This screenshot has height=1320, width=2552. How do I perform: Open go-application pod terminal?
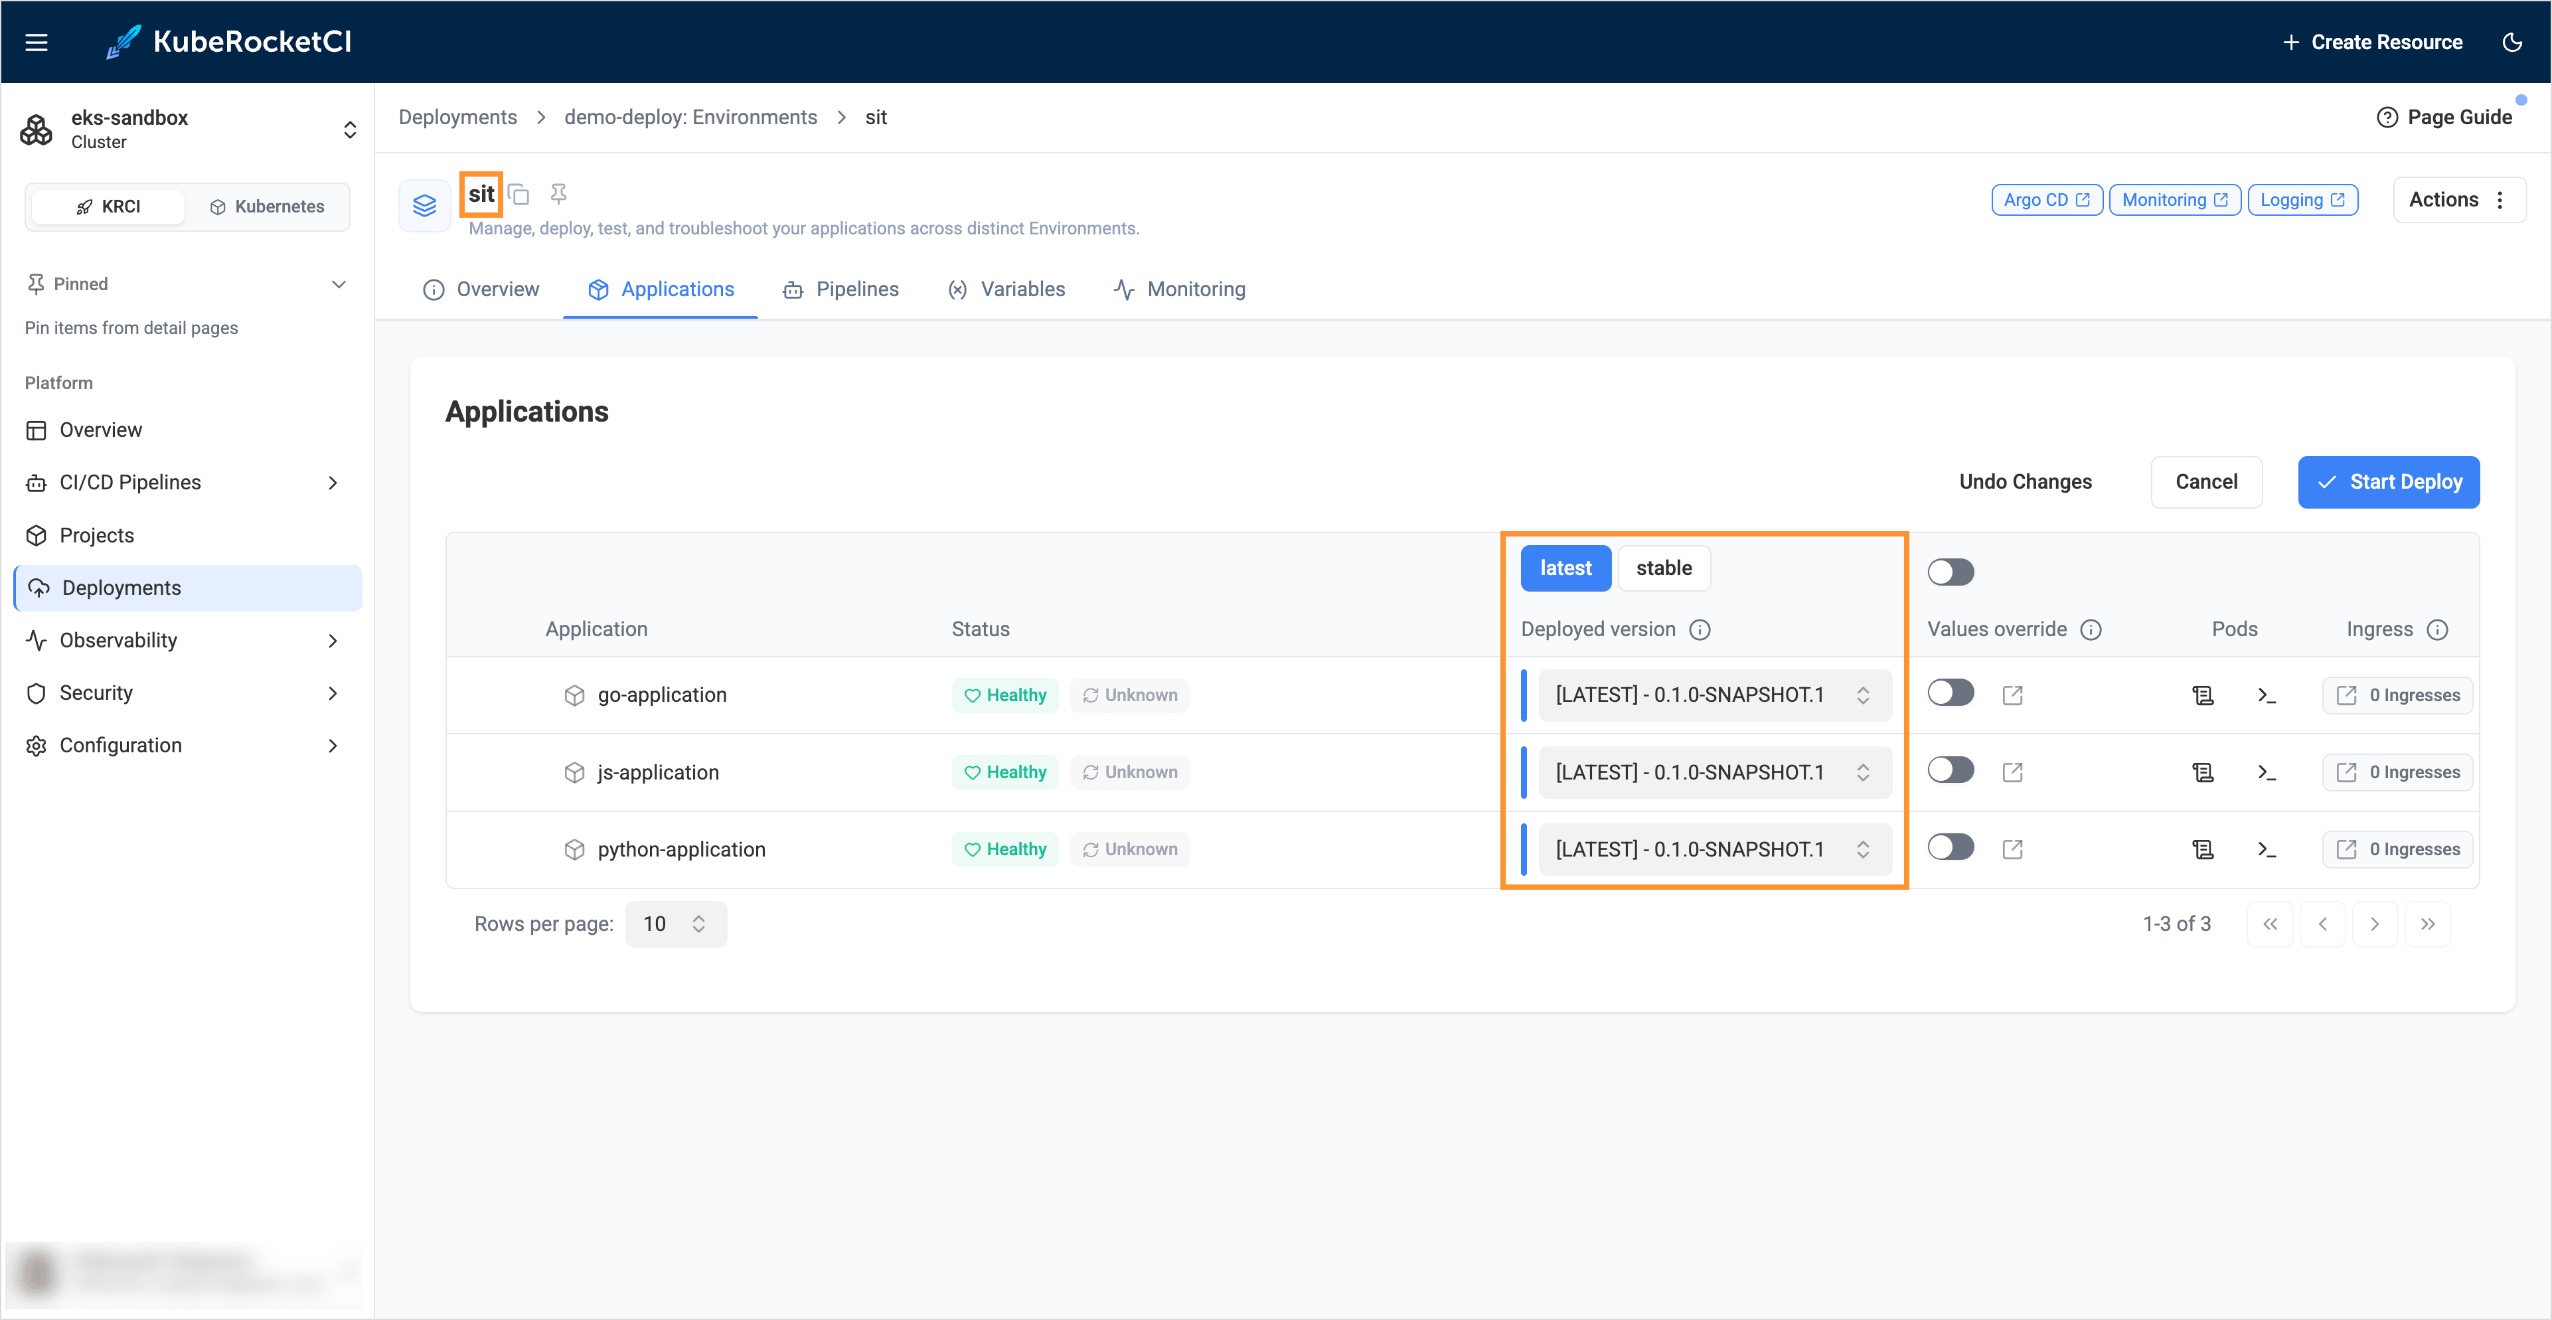pyautogui.click(x=2267, y=696)
